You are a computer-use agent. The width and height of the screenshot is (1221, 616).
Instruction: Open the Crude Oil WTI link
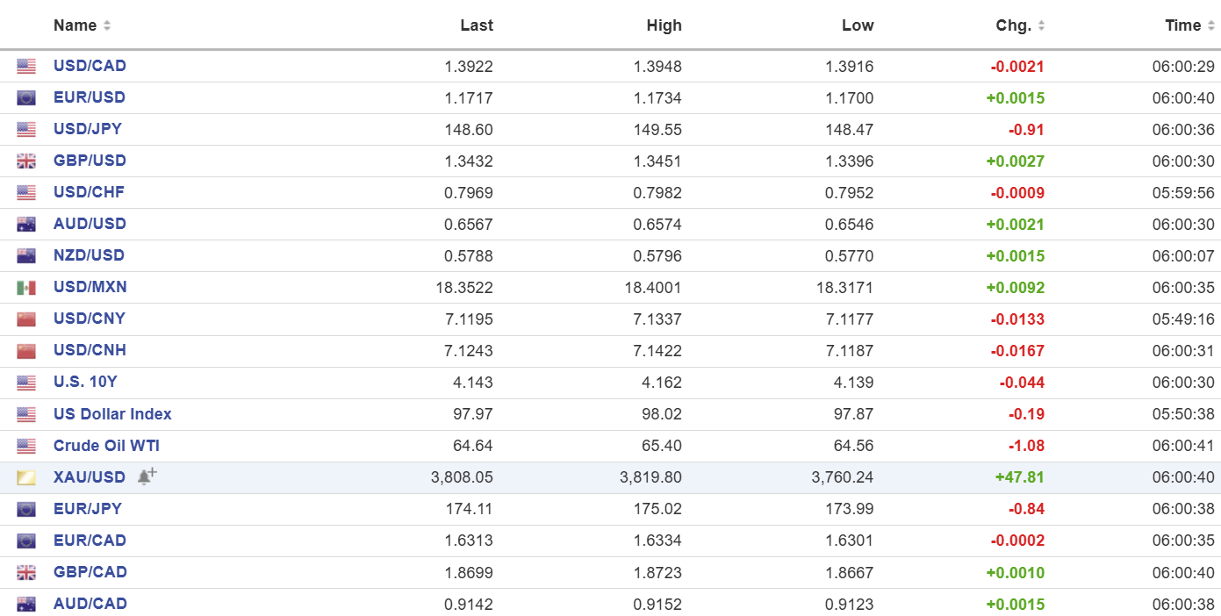(106, 446)
